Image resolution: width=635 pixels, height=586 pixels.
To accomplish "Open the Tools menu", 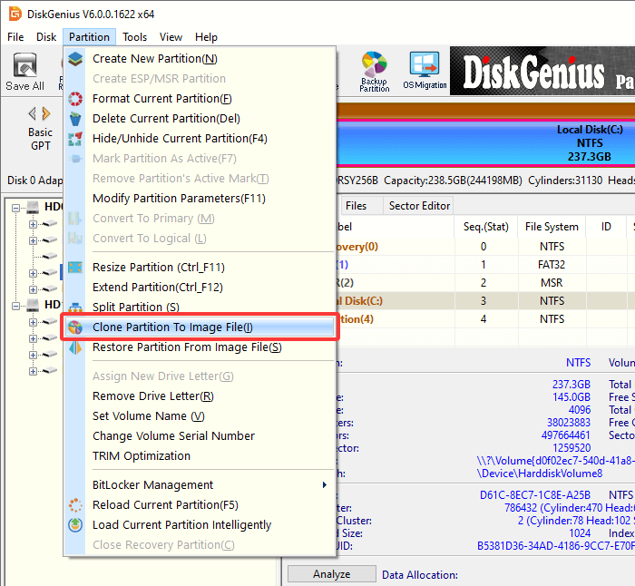I will coord(135,37).
